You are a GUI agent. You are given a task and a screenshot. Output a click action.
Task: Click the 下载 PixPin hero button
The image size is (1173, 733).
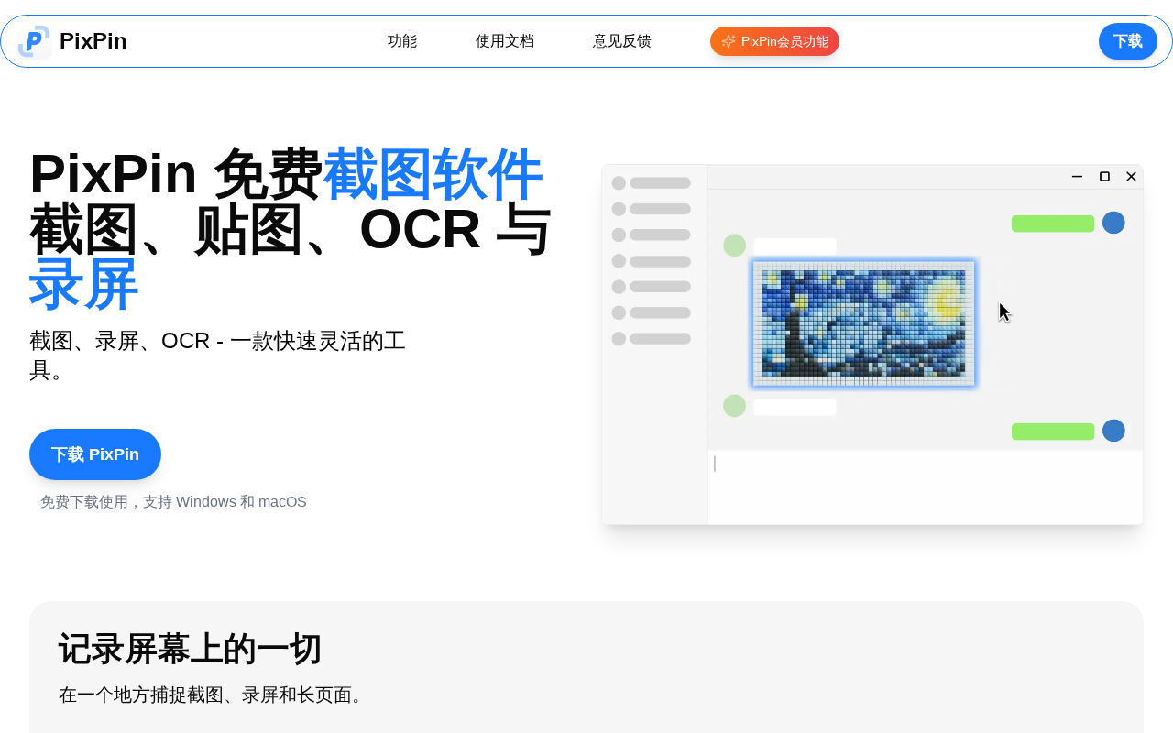point(95,454)
